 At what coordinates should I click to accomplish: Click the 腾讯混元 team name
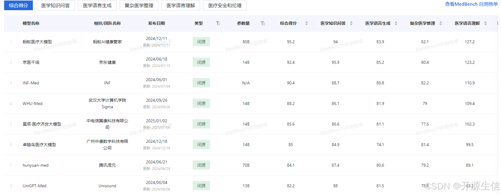click(x=107, y=165)
